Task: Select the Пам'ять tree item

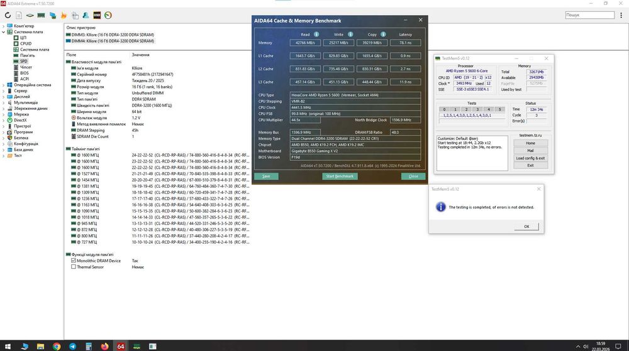Action: [27, 55]
